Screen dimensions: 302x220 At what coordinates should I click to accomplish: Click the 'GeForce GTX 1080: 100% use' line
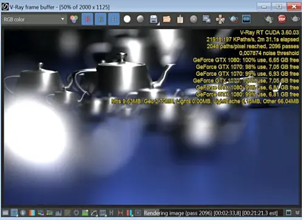[245, 60]
